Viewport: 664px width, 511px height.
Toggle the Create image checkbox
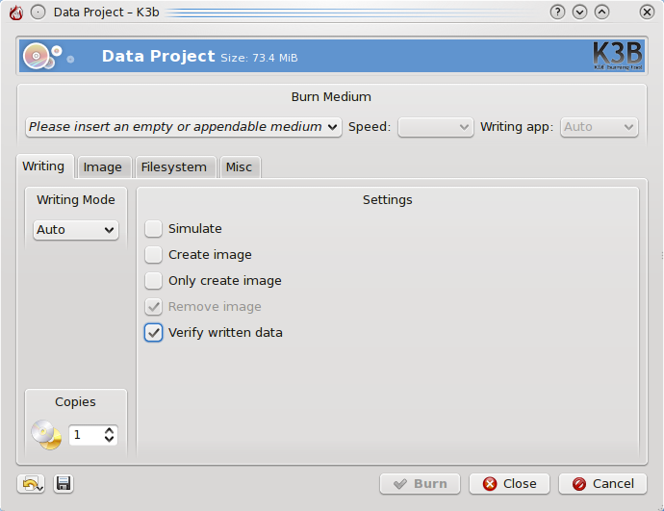(x=154, y=255)
